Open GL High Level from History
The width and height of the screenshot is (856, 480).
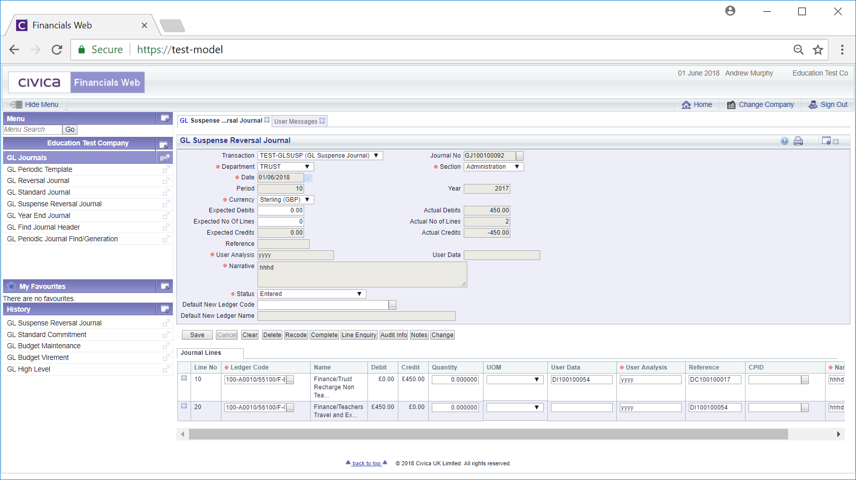pos(28,369)
